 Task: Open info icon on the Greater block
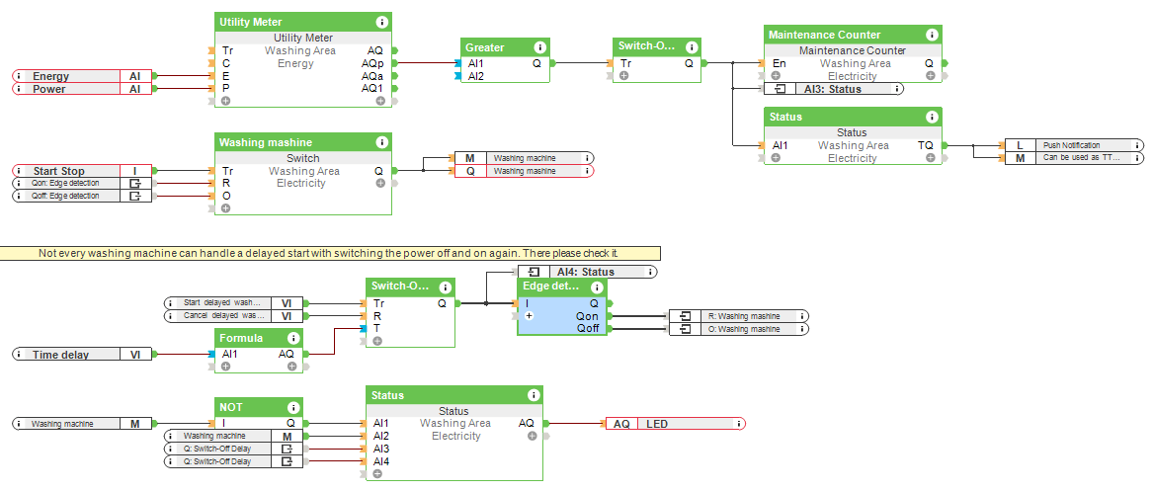click(x=539, y=47)
